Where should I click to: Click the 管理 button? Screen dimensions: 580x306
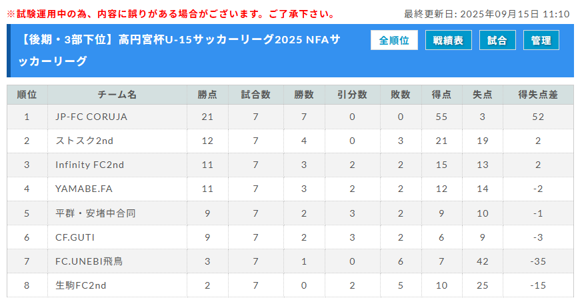click(541, 41)
